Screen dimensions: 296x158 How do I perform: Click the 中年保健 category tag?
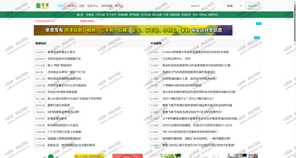coord(40,65)
